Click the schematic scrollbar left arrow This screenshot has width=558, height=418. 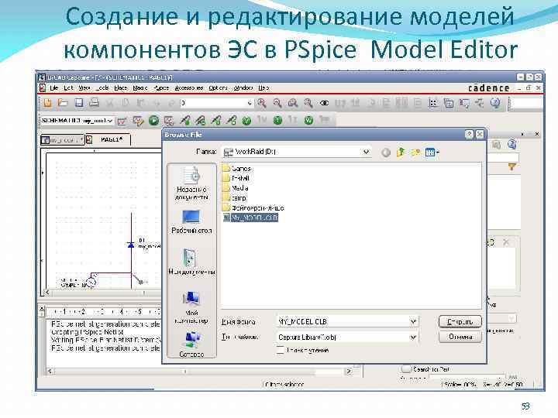pyautogui.click(x=46, y=293)
